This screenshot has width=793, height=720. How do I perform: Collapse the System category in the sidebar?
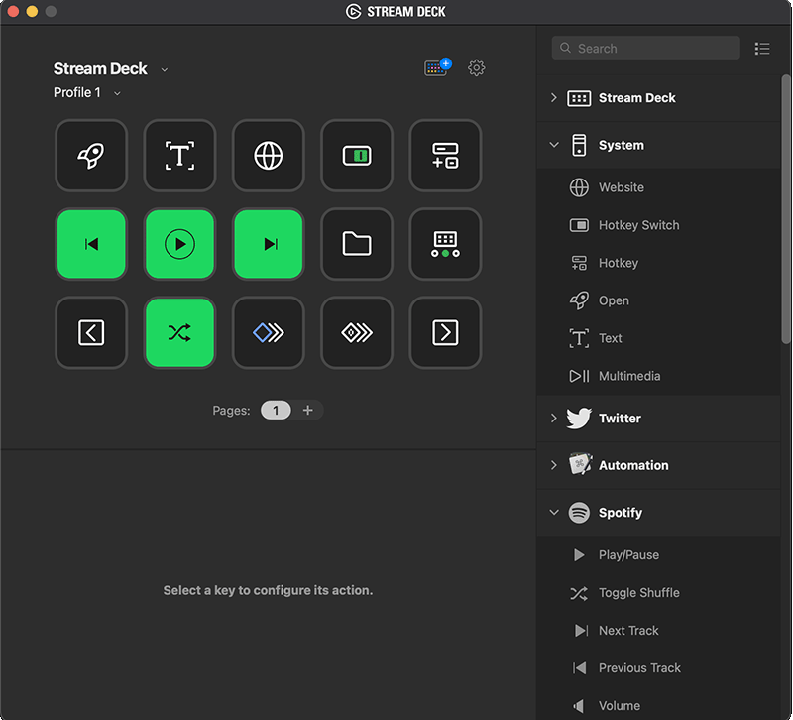coord(554,145)
